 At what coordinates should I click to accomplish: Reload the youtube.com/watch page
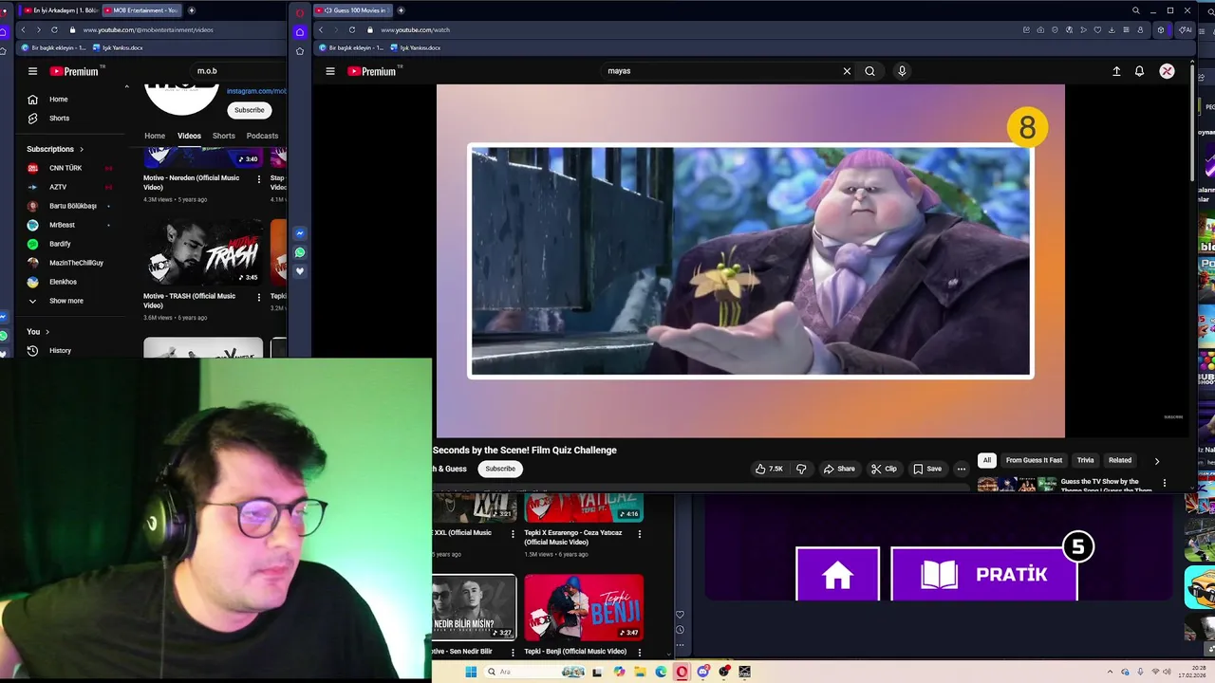coord(352,29)
